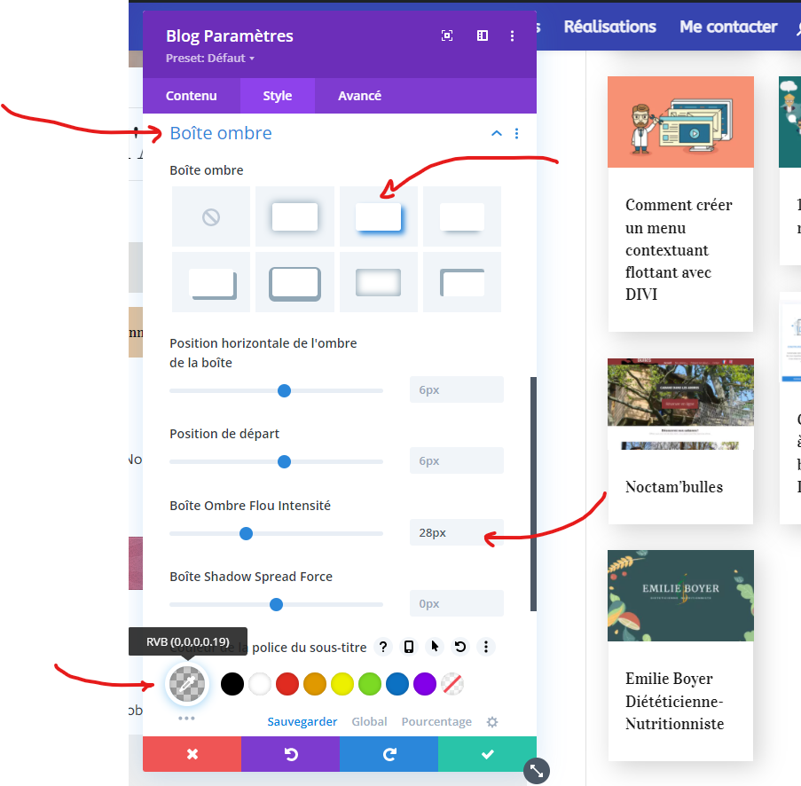Select the hover state cursor icon
Image resolution: width=801 pixels, height=786 pixels.
click(x=435, y=647)
